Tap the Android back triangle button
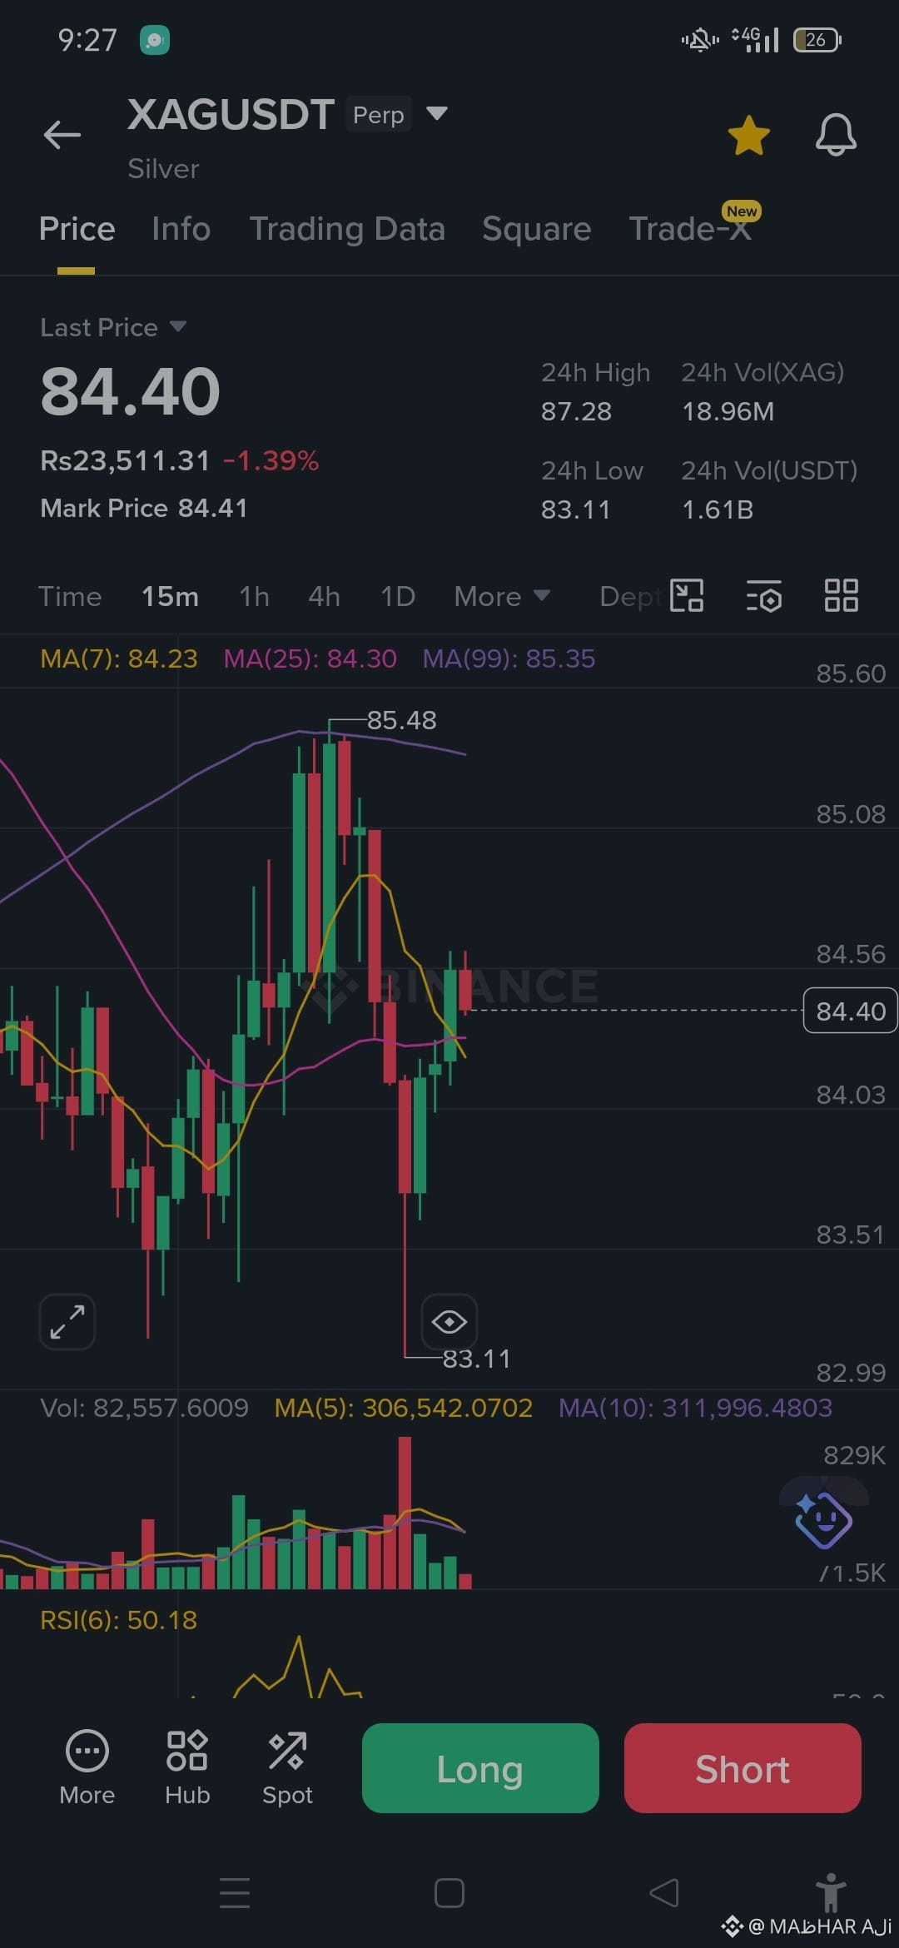The height and width of the screenshot is (1948, 899). tap(664, 1893)
